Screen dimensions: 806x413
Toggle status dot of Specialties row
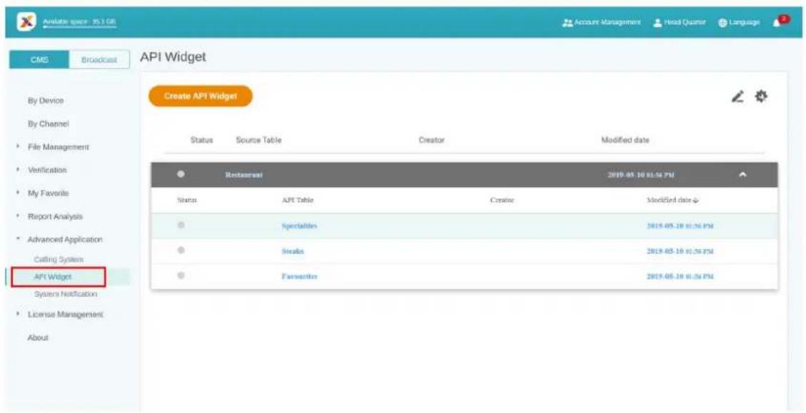(x=181, y=225)
